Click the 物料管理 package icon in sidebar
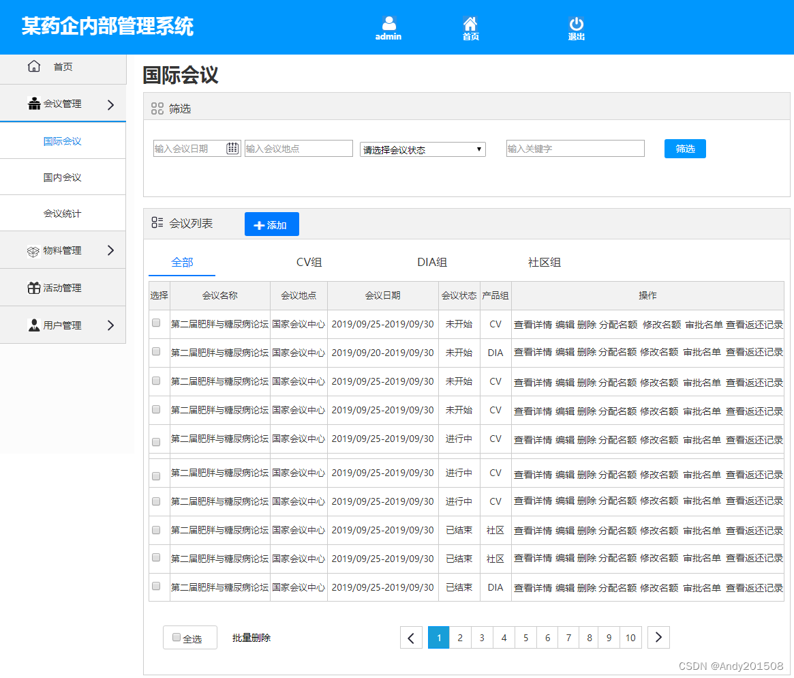This screenshot has height=678, width=794. click(33, 250)
